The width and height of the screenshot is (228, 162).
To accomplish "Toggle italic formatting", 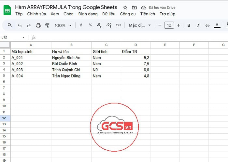I will click(x=198, y=25).
